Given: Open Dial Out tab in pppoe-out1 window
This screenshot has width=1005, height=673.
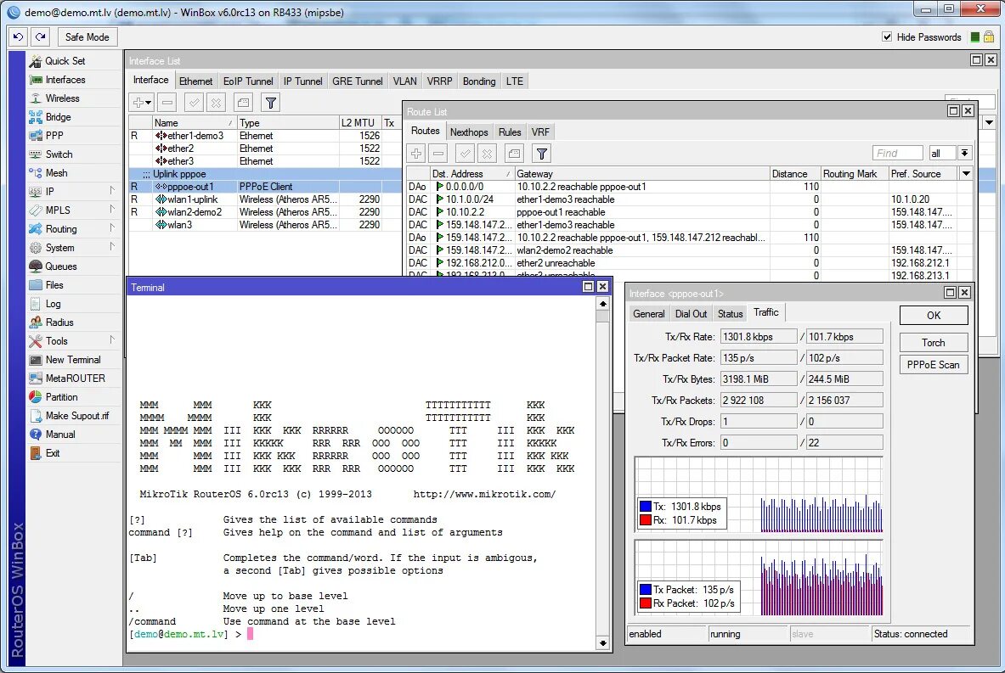Looking at the screenshot, I should click(x=691, y=314).
